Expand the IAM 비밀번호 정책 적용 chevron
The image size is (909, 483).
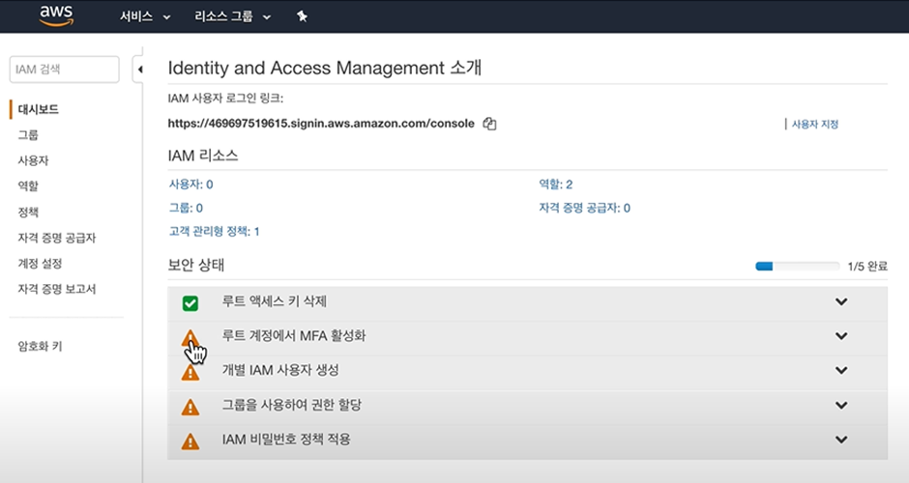[x=841, y=440]
